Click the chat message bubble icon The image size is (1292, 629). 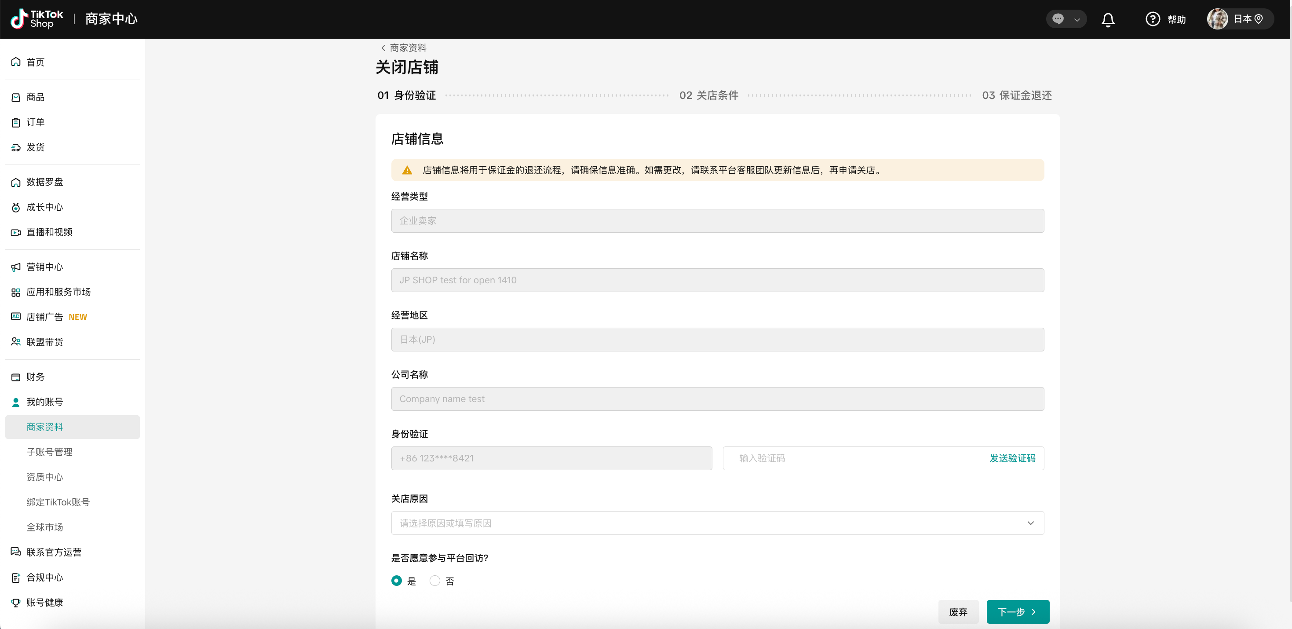tap(1058, 19)
